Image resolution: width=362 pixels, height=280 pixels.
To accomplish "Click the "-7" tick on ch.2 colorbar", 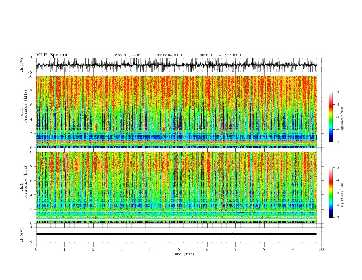I will [337, 218].
